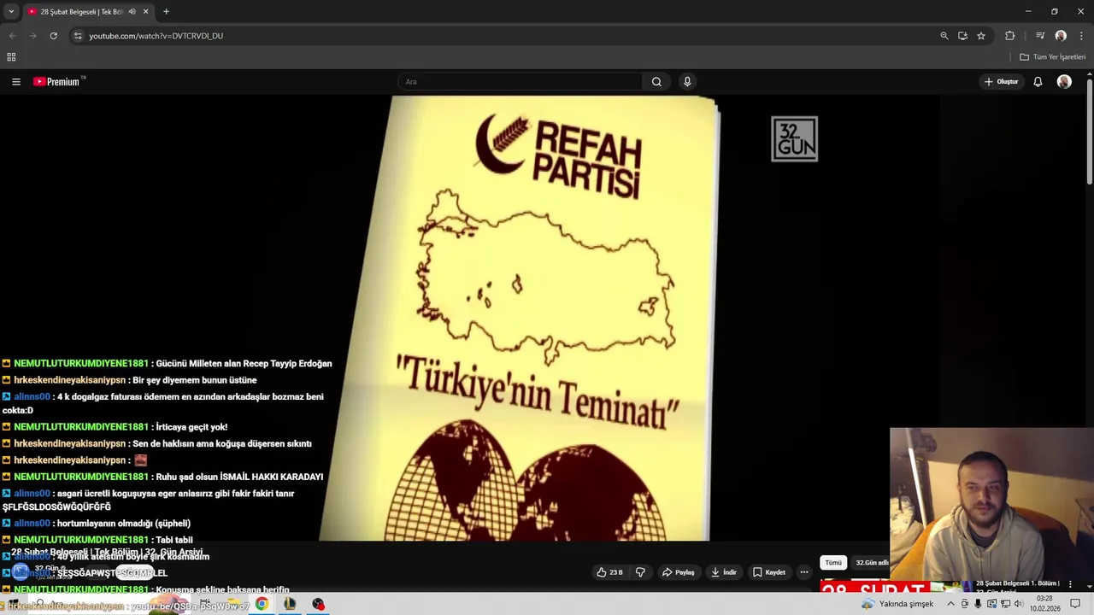Open options for 28 Şubat Belgeseli 1. Bölüm
The width and height of the screenshot is (1094, 615).
[1070, 584]
